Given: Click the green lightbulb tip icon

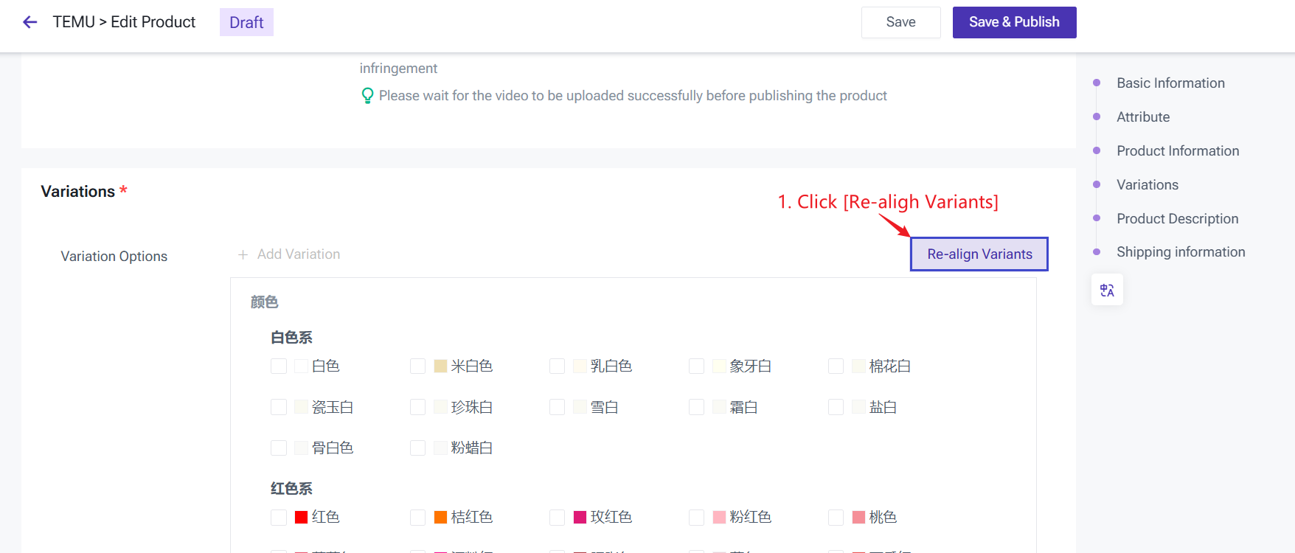Looking at the screenshot, I should (x=367, y=96).
